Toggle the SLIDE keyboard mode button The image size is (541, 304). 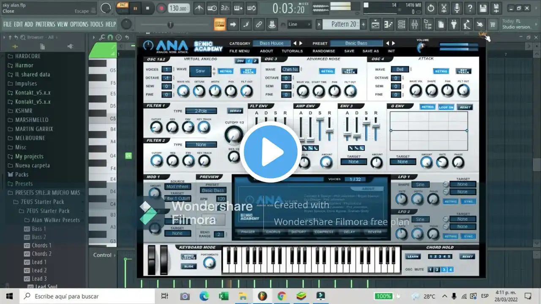pyautogui.click(x=189, y=266)
